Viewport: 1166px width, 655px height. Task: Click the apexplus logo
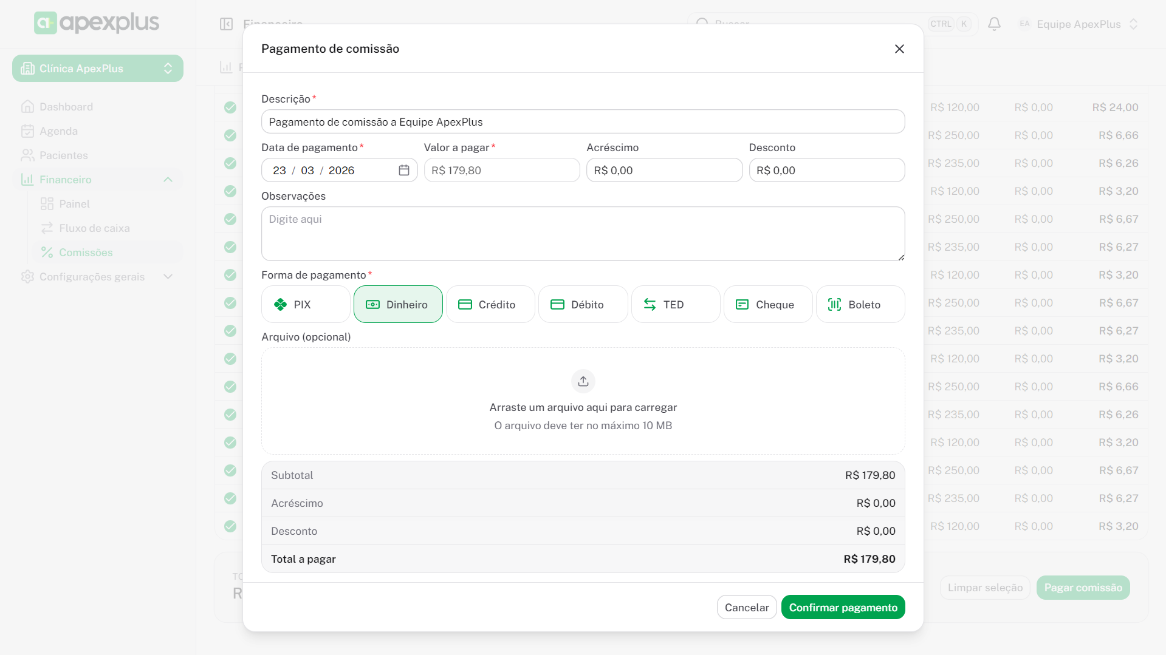97,23
